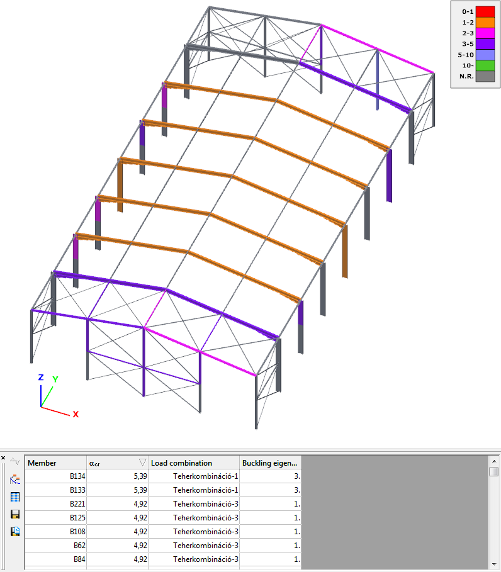Viewport: 501px width, 572px height.
Task: Close the results table panel
Action: 3,458
